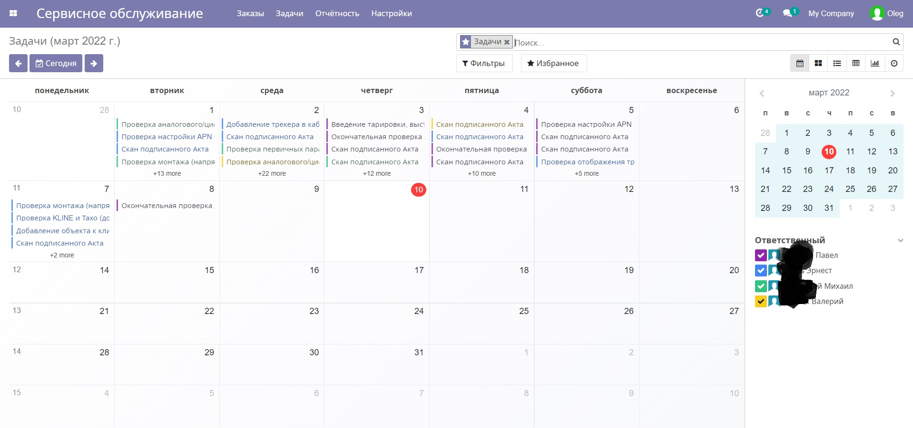Click the Сегодня button
This screenshot has width=913, height=428.
(x=56, y=63)
